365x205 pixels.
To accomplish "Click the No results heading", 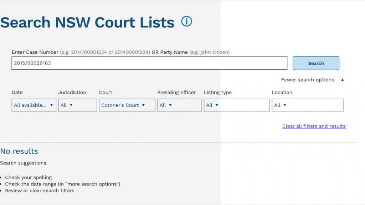I will pyautogui.click(x=19, y=151).
